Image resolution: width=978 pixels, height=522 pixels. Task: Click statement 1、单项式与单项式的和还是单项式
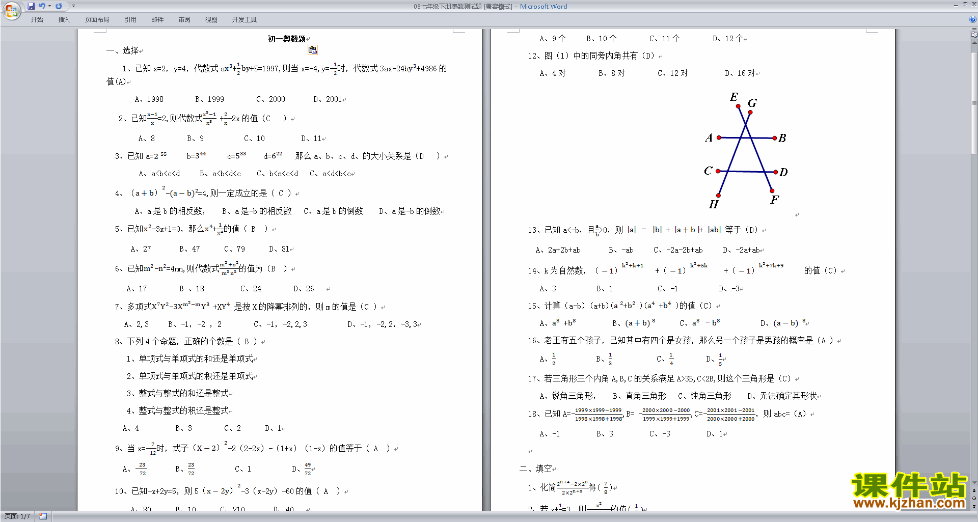[189, 359]
